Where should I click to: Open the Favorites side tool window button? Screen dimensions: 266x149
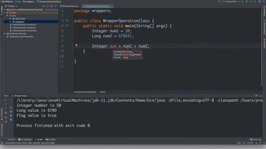[2, 115]
